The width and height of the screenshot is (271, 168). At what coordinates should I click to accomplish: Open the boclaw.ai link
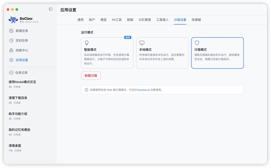click(143, 90)
